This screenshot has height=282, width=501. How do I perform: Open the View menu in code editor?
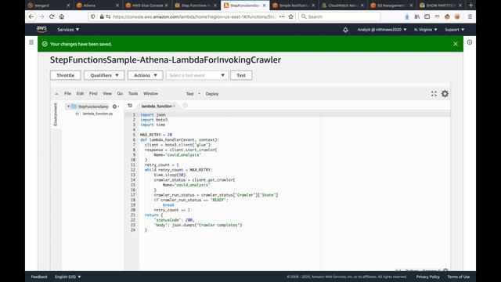107,93
